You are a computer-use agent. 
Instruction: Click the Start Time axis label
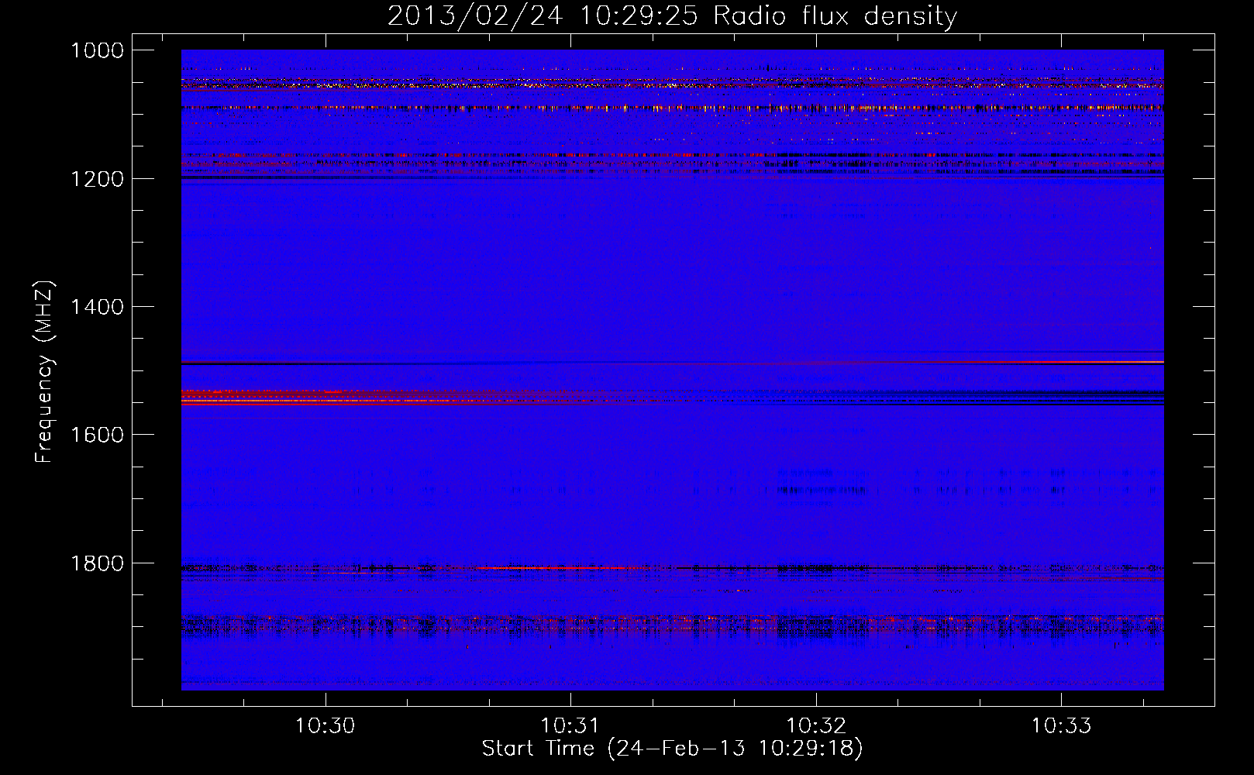(x=672, y=749)
